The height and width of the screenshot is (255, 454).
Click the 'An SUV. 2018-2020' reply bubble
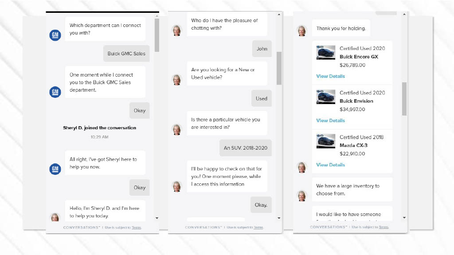[246, 148]
